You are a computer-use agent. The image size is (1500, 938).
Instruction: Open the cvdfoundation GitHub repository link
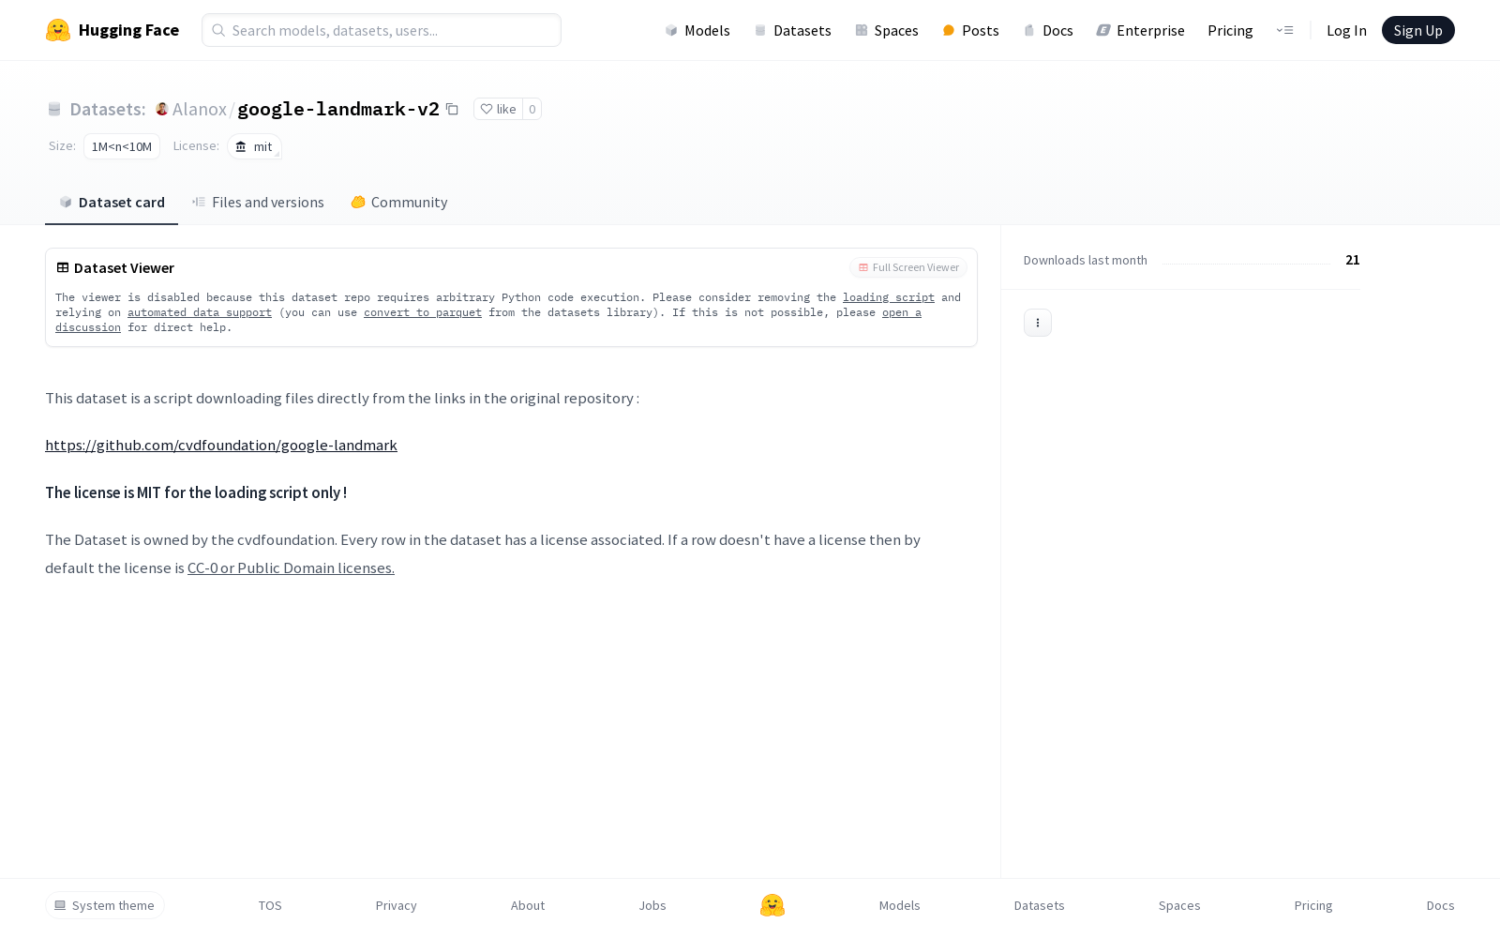tap(221, 446)
